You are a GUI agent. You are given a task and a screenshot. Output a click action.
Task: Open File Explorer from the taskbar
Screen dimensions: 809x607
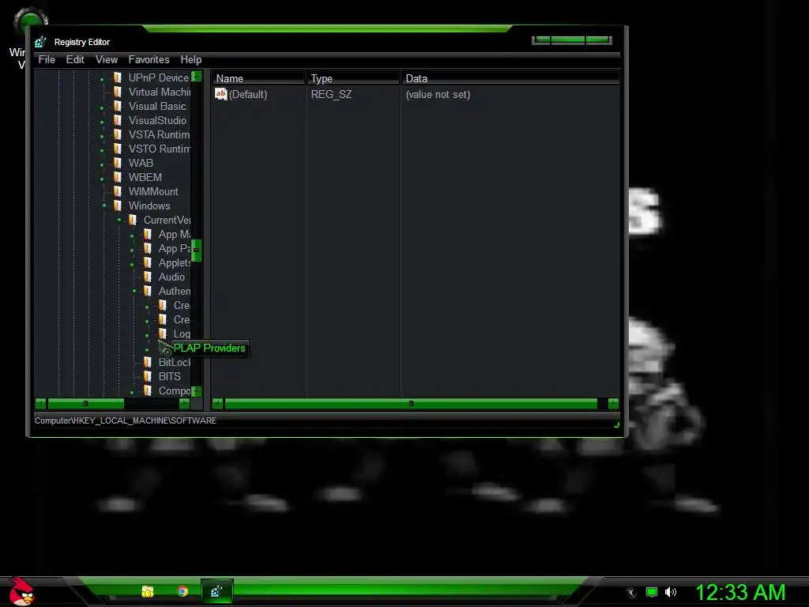pos(148,591)
